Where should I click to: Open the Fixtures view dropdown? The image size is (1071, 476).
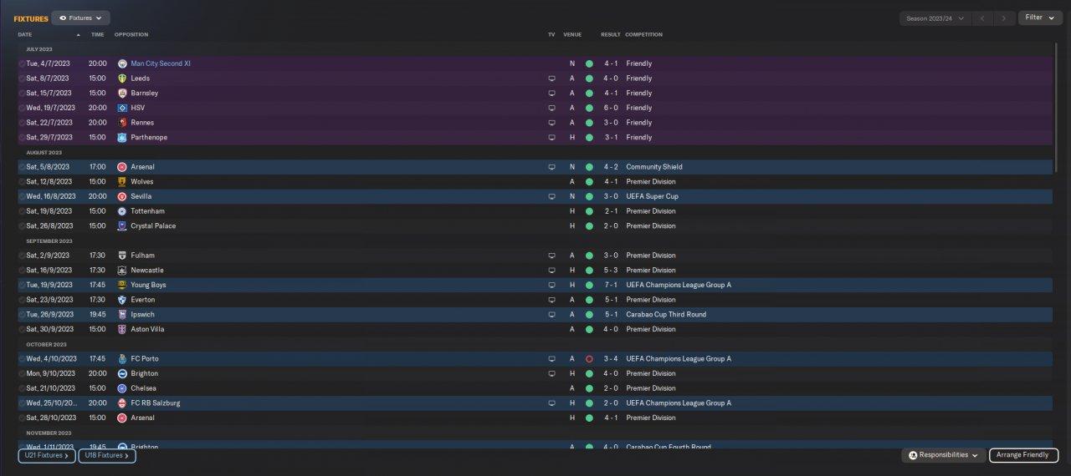point(80,18)
